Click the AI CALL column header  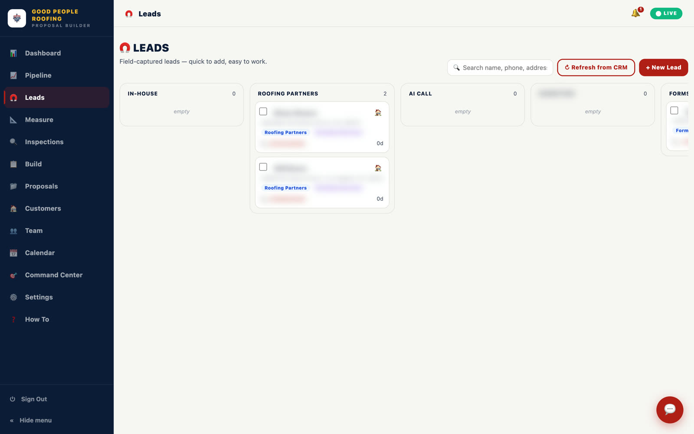click(x=420, y=94)
